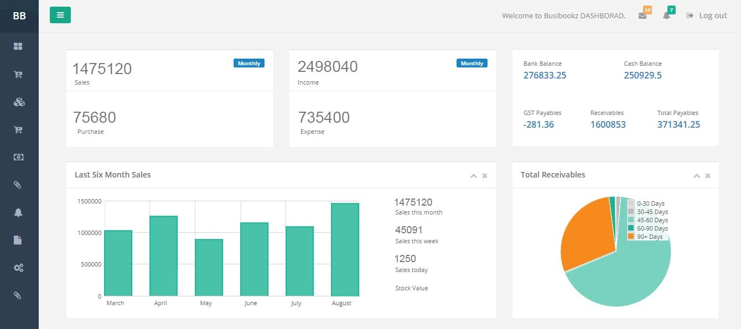Open the sidebar bell icon
Viewport: 741px width, 329px height.
18,212
